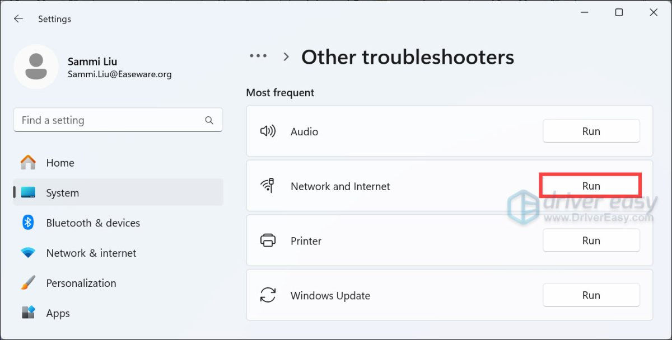This screenshot has width=672, height=340.
Task: Select System in the navigation pane
Action: click(x=62, y=192)
